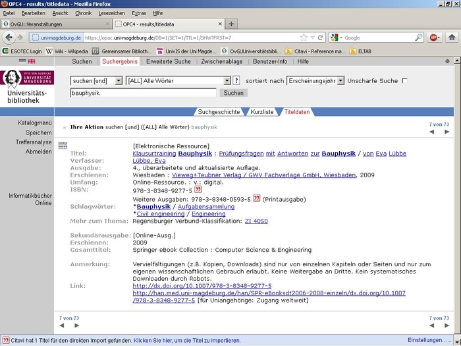Expand the 'sortiert nach Erscheinungsjahr' dropdown

pyautogui.click(x=340, y=80)
